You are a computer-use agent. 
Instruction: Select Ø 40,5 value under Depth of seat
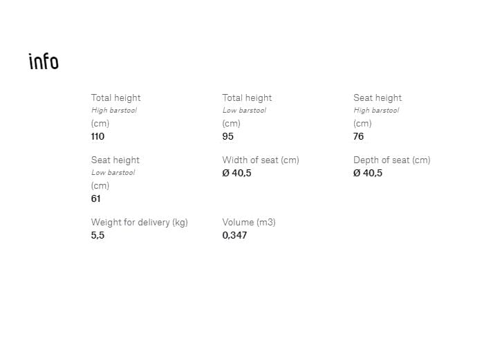[368, 173]
